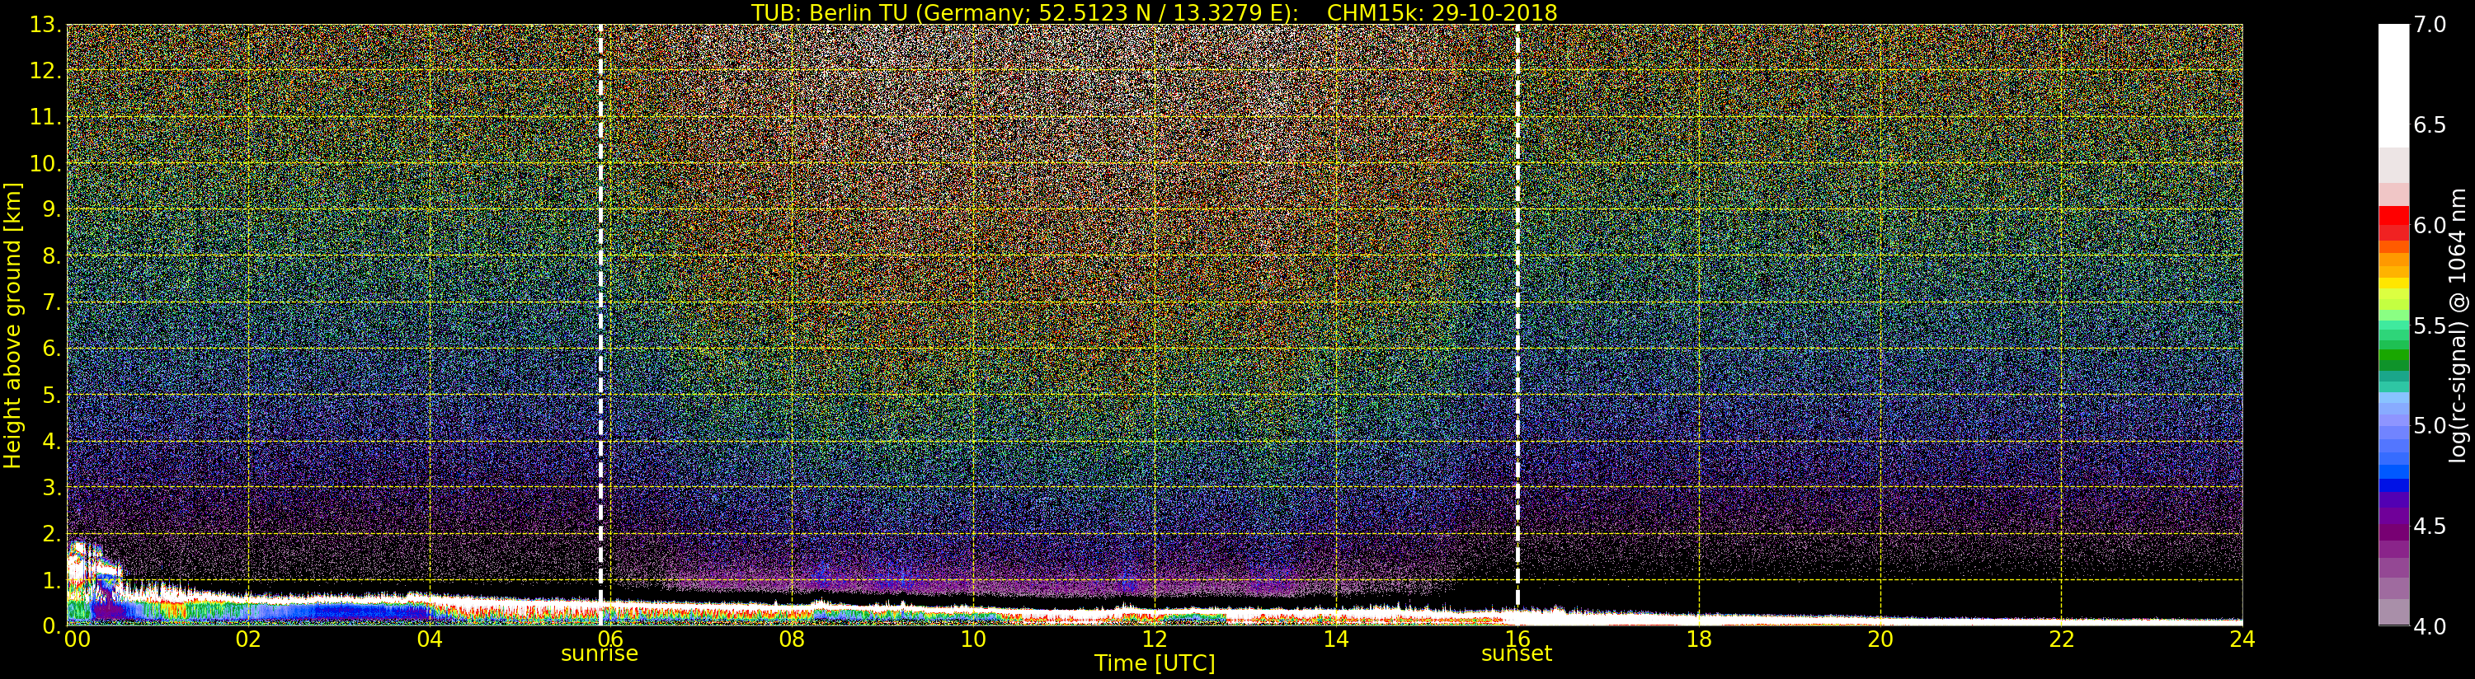
Task: Click colorbar tick value '7.0'
Action: 2430,25
